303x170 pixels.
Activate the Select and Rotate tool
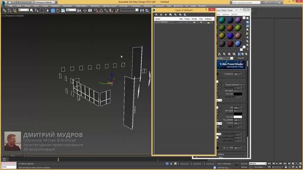click(58, 10)
